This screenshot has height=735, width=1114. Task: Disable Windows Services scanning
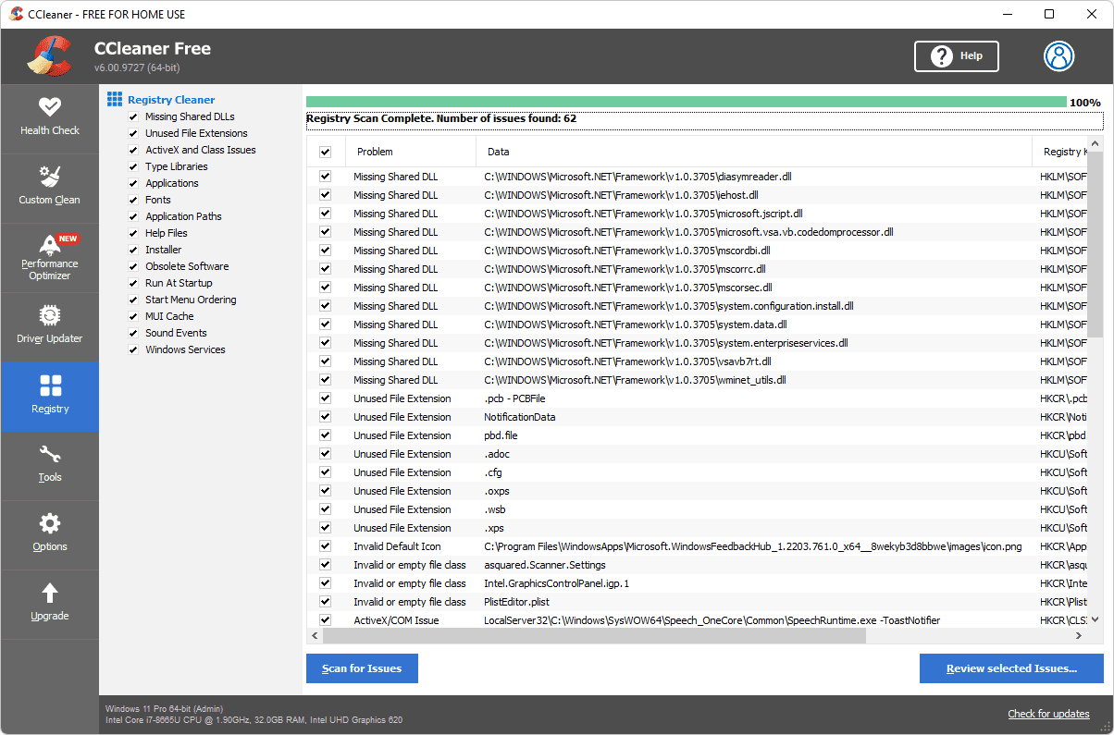tap(132, 349)
